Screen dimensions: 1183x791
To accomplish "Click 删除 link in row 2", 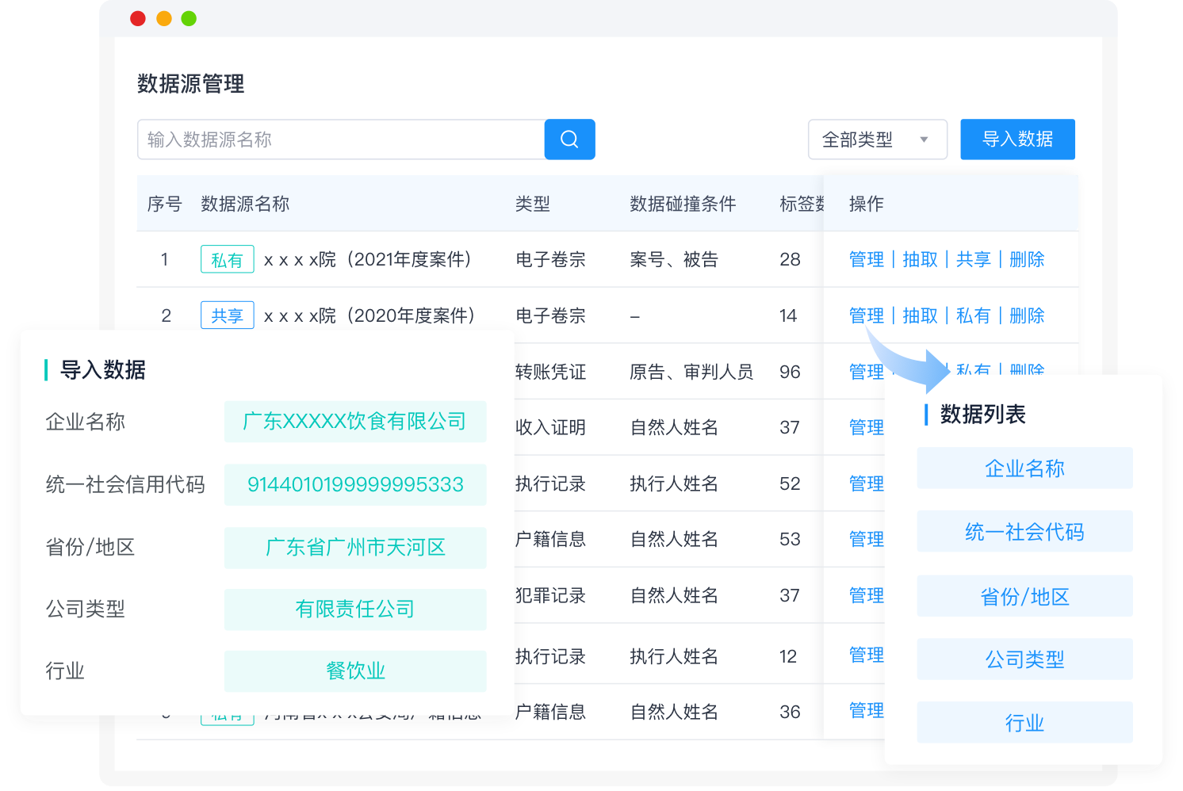I will pos(1027,315).
